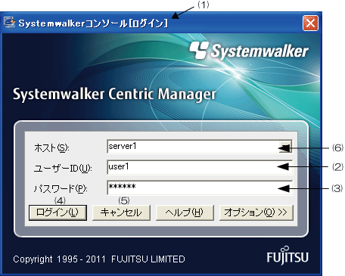Close the login dialog with X button
Image resolution: width=345 pixels, height=276 pixels.
click(x=310, y=23)
